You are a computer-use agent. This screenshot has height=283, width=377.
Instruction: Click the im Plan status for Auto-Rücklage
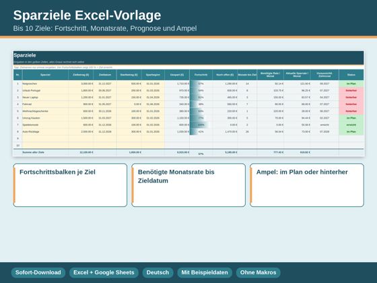(x=351, y=131)
